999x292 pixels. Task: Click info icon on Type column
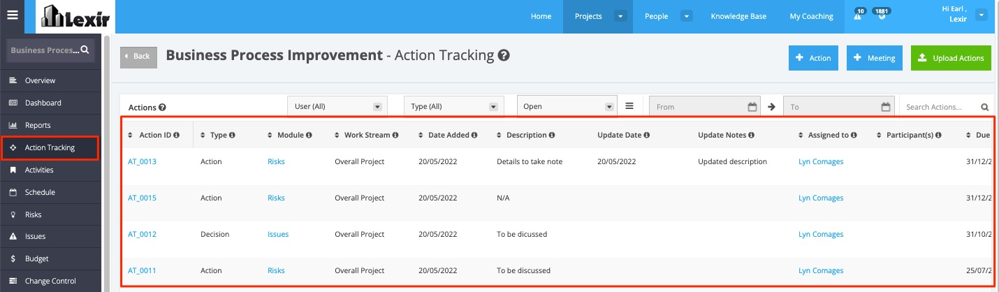tap(232, 135)
